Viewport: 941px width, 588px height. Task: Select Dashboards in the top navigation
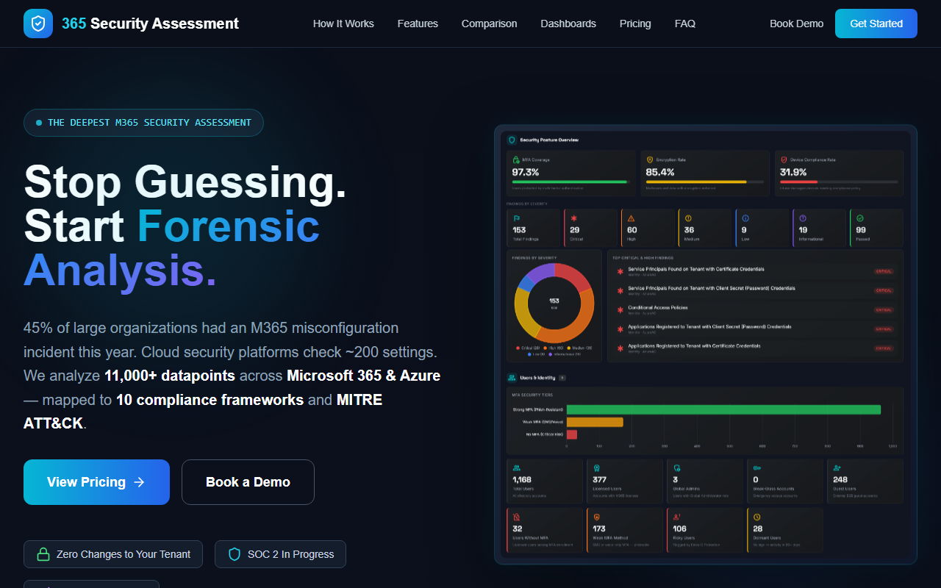pos(568,24)
